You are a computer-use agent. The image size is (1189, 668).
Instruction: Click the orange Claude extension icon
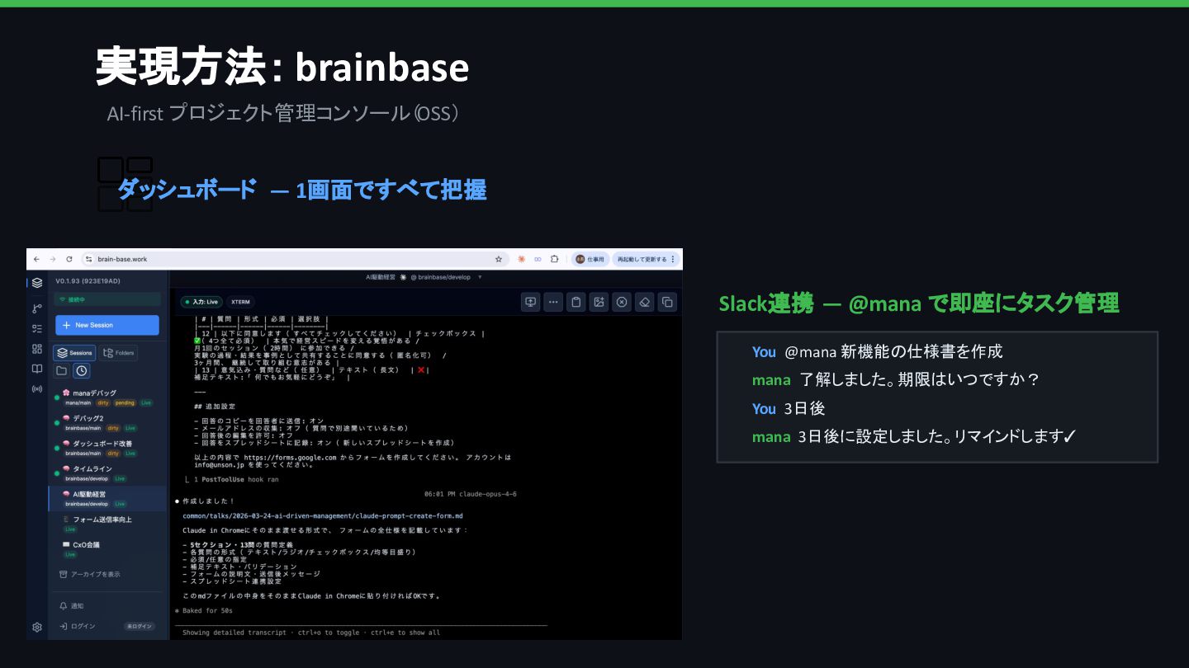522,259
